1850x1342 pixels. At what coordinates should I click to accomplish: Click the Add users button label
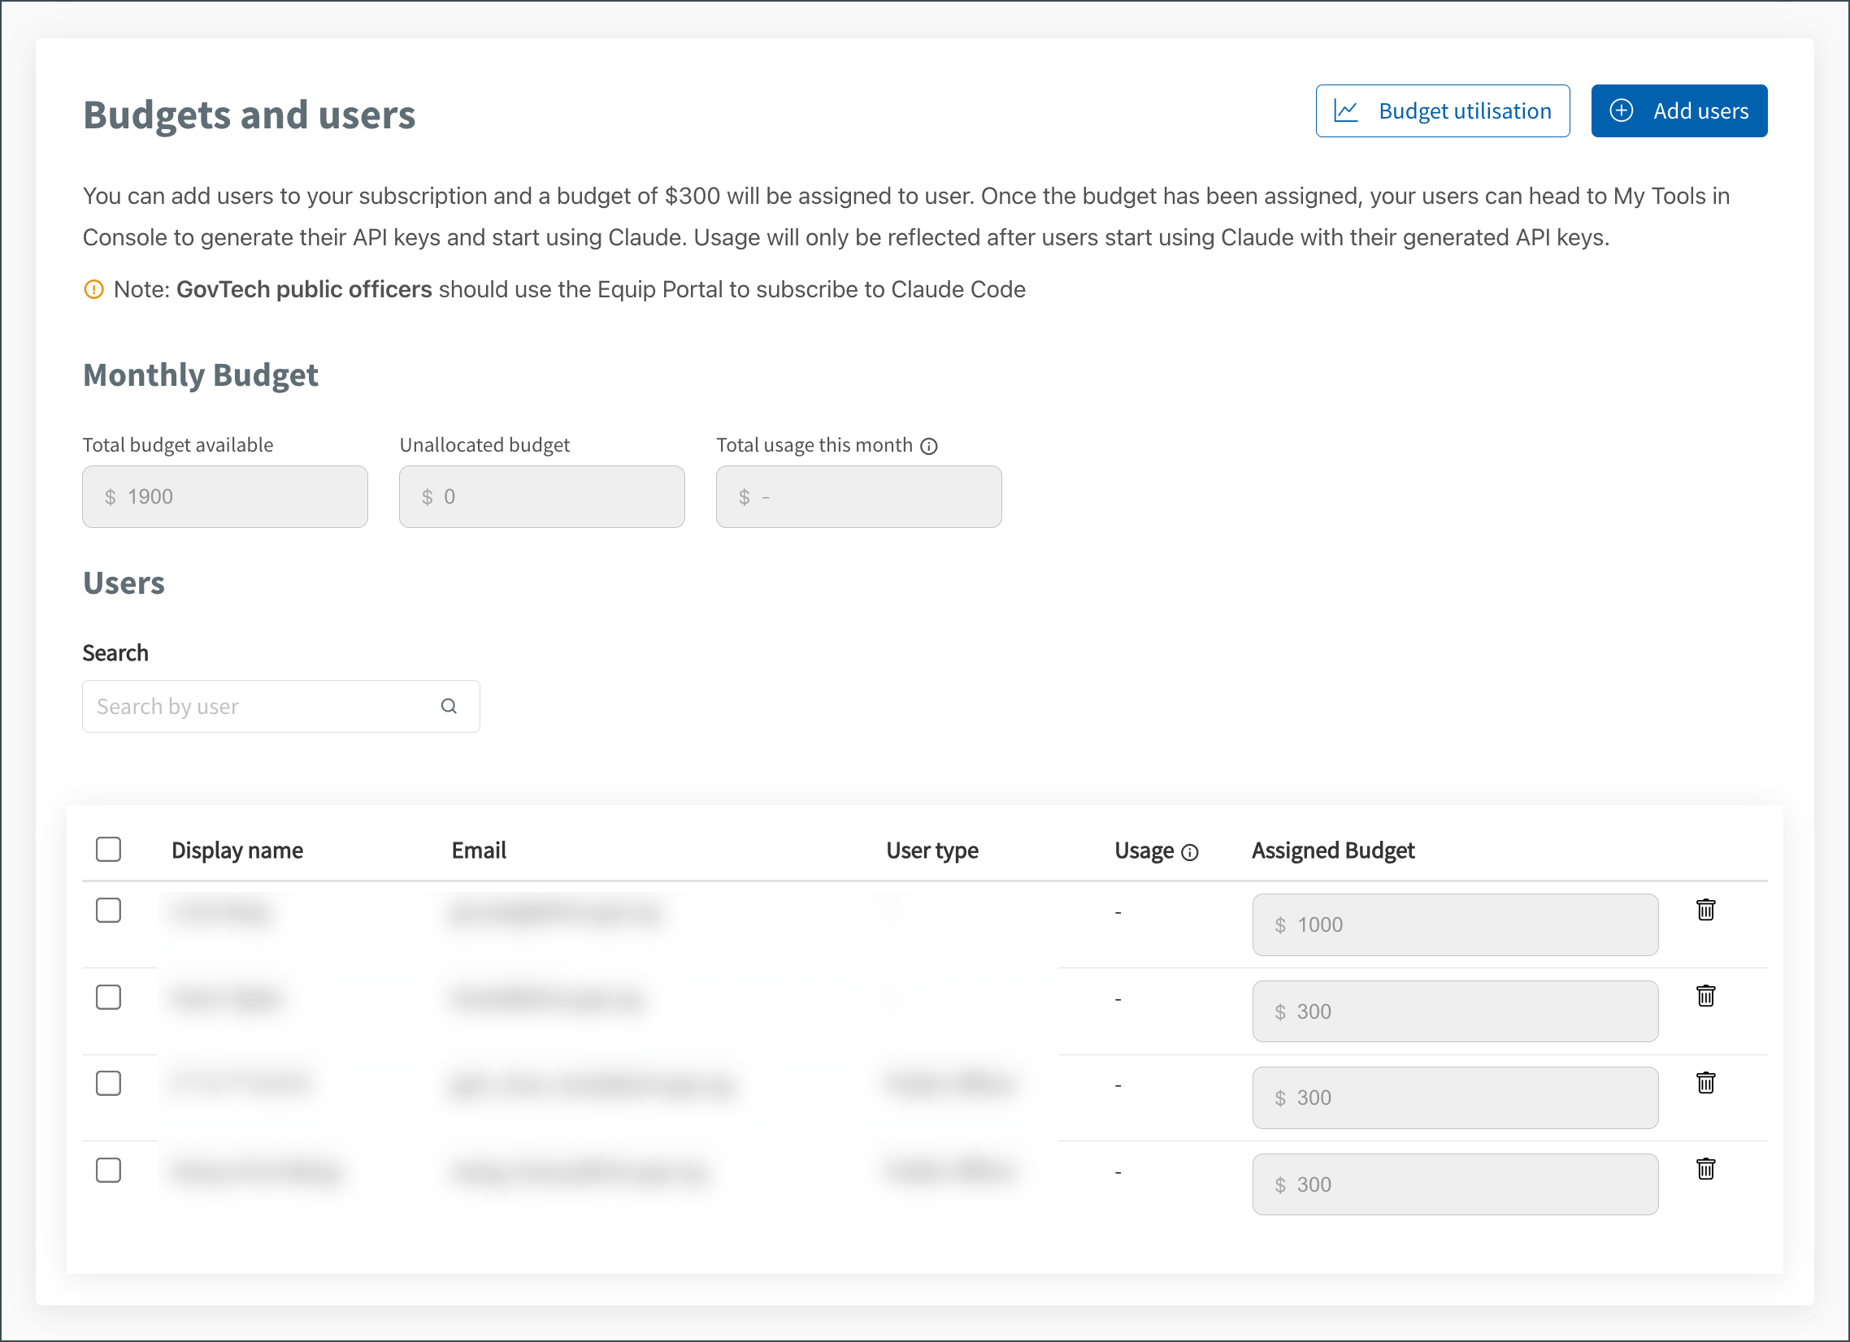(x=1700, y=110)
